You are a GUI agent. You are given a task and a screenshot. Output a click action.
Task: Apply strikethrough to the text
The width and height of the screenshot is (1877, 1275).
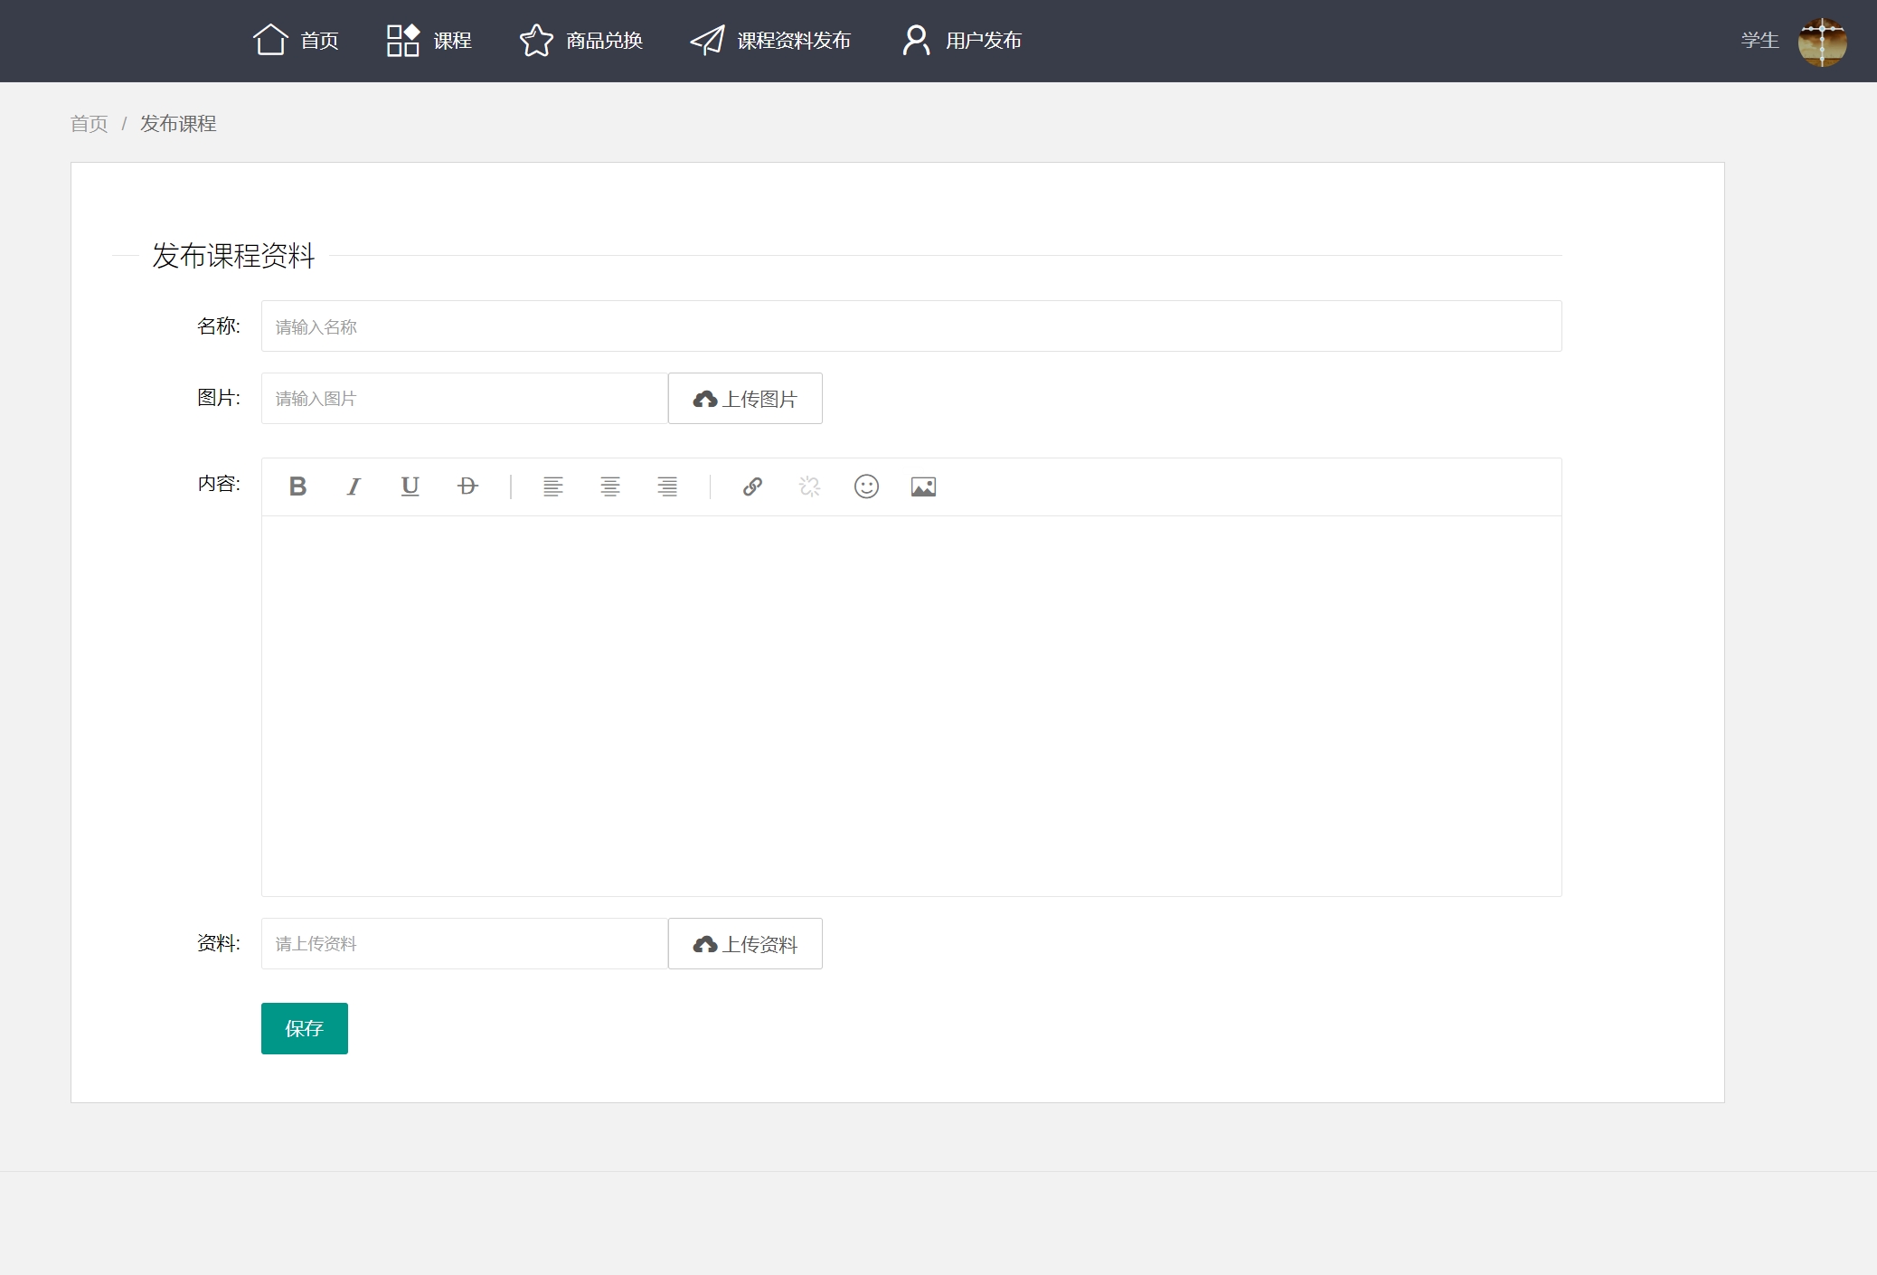(x=467, y=486)
